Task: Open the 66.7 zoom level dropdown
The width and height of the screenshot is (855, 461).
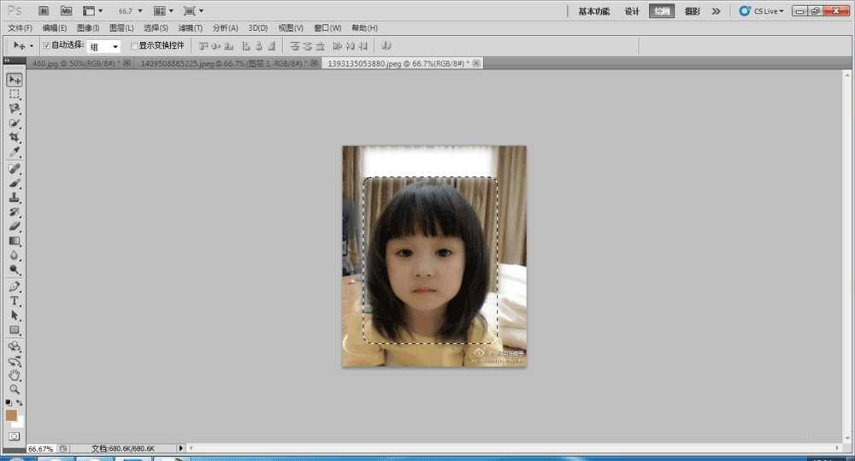Action: 128,11
